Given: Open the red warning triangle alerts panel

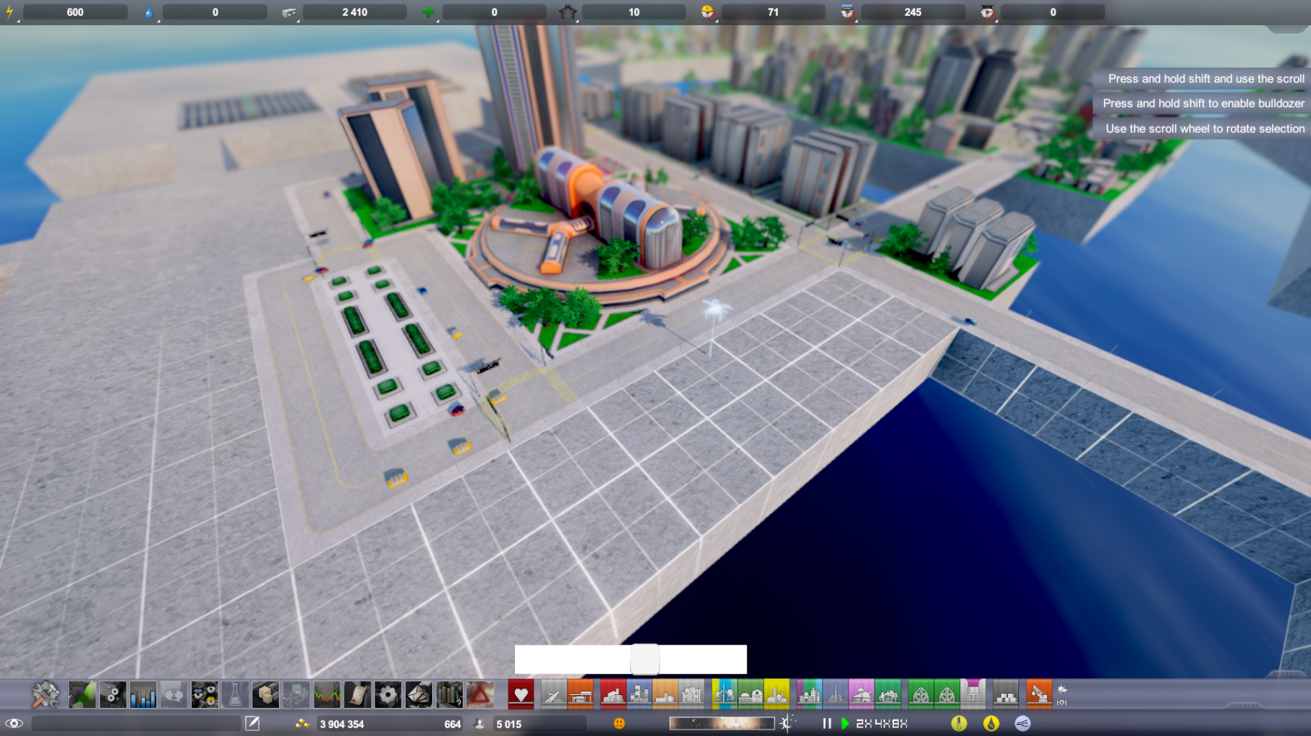Looking at the screenshot, I should click(480, 695).
